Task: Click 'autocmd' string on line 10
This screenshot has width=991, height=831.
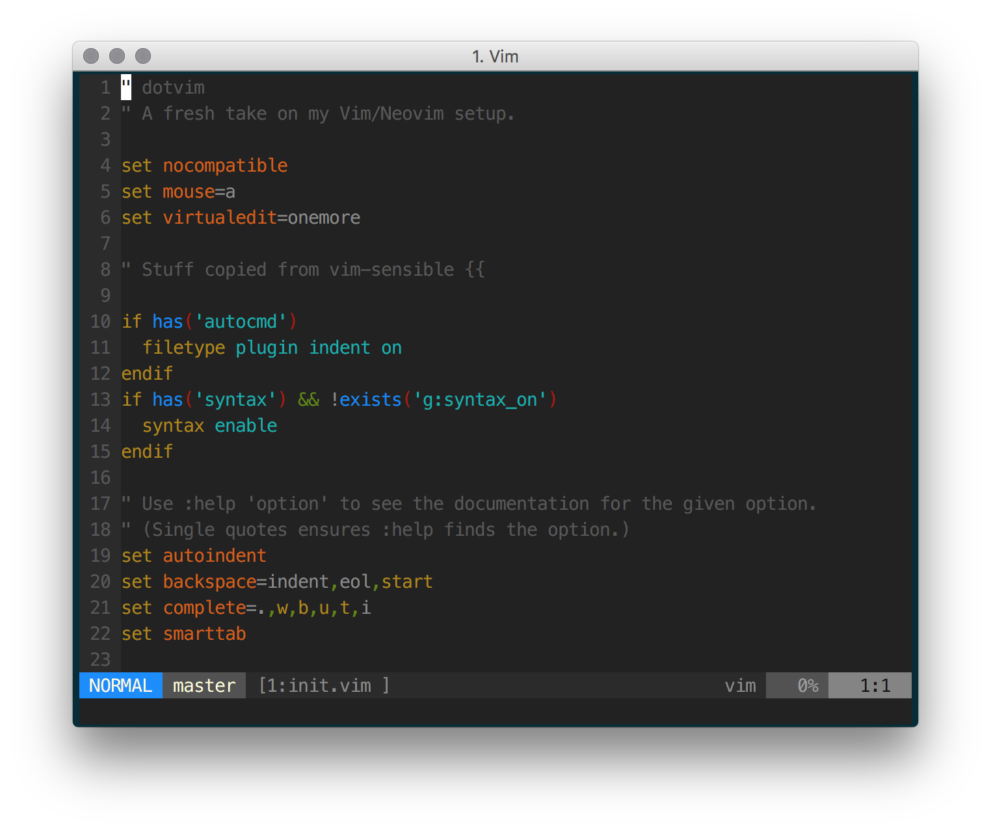Action: tap(241, 321)
